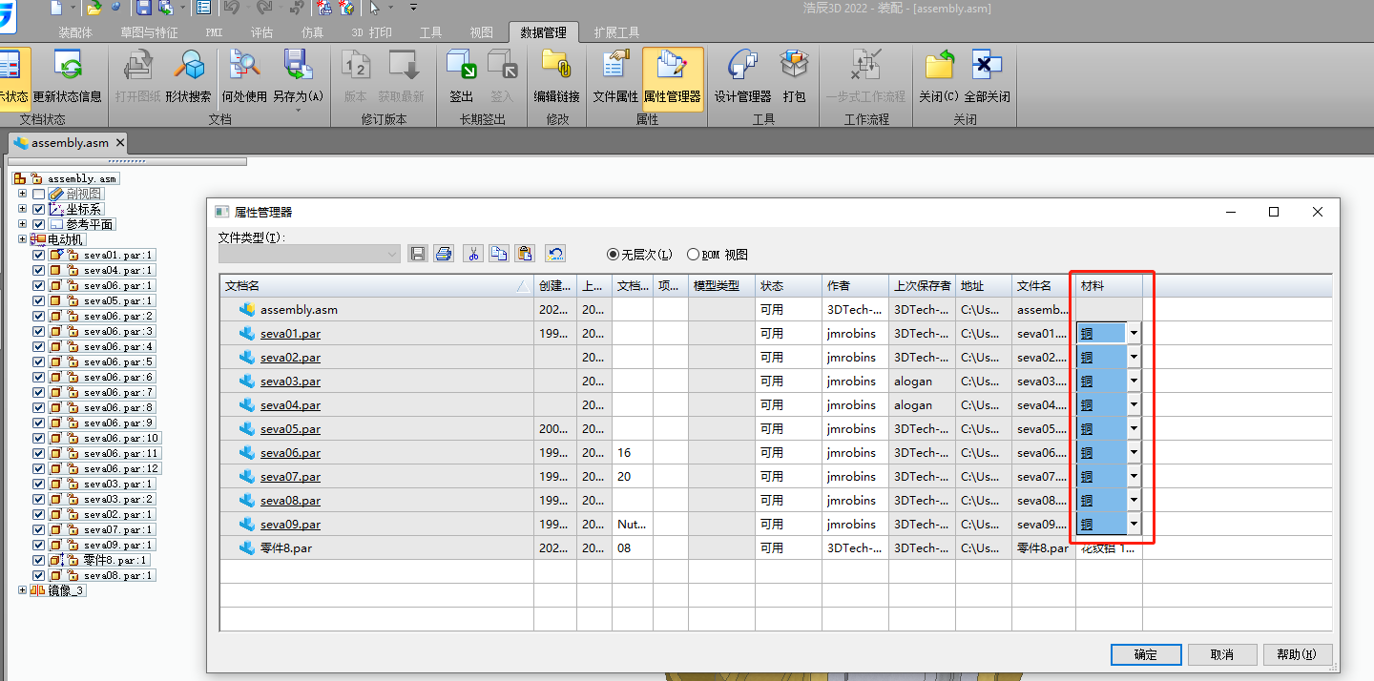Toggle checkbox for 参考平面 tree node
The width and height of the screenshot is (1374, 681).
click(x=38, y=224)
